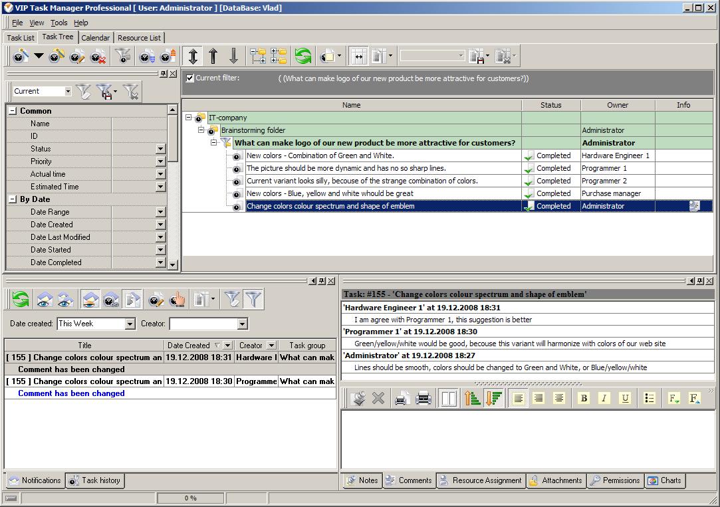Click the Bold formatting button in comments editor
The height and width of the screenshot is (507, 720).
584,398
